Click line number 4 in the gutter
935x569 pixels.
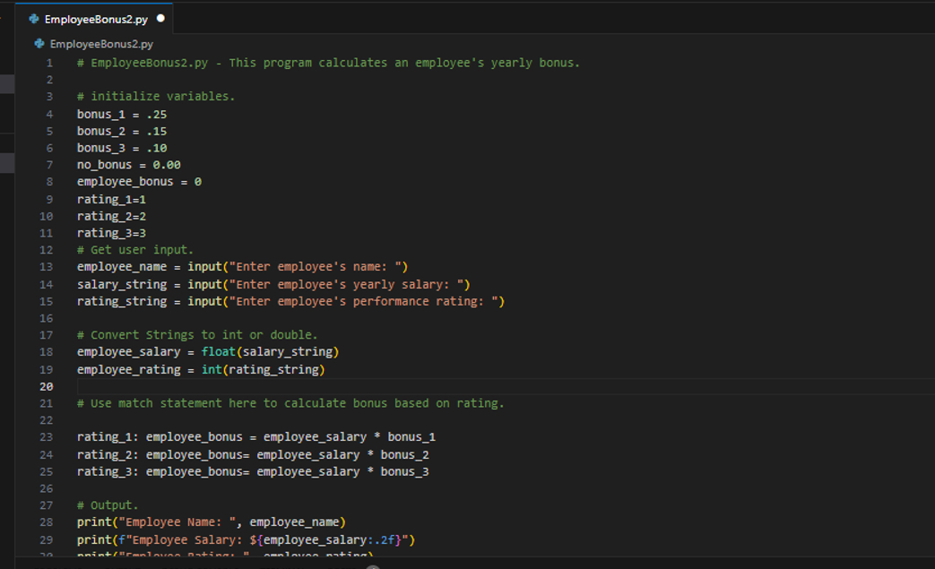(49, 114)
